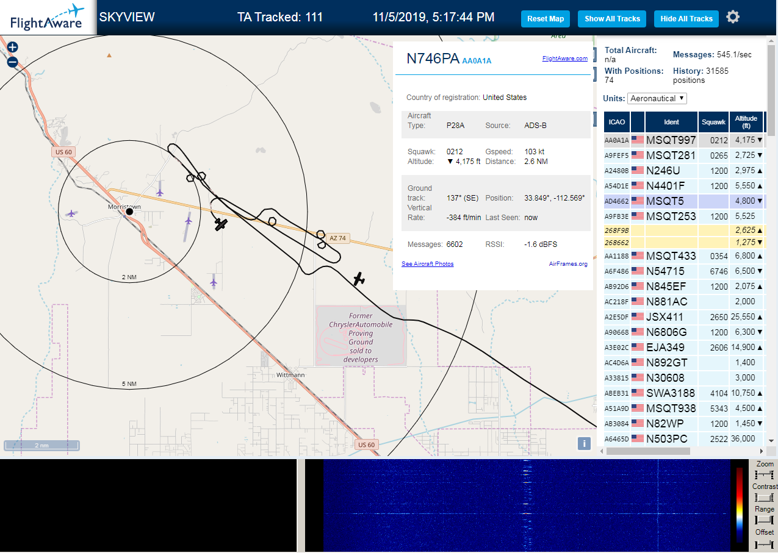Screen dimensions: 778x553
Task: Select the N881AC aircraft row
Action: click(684, 302)
